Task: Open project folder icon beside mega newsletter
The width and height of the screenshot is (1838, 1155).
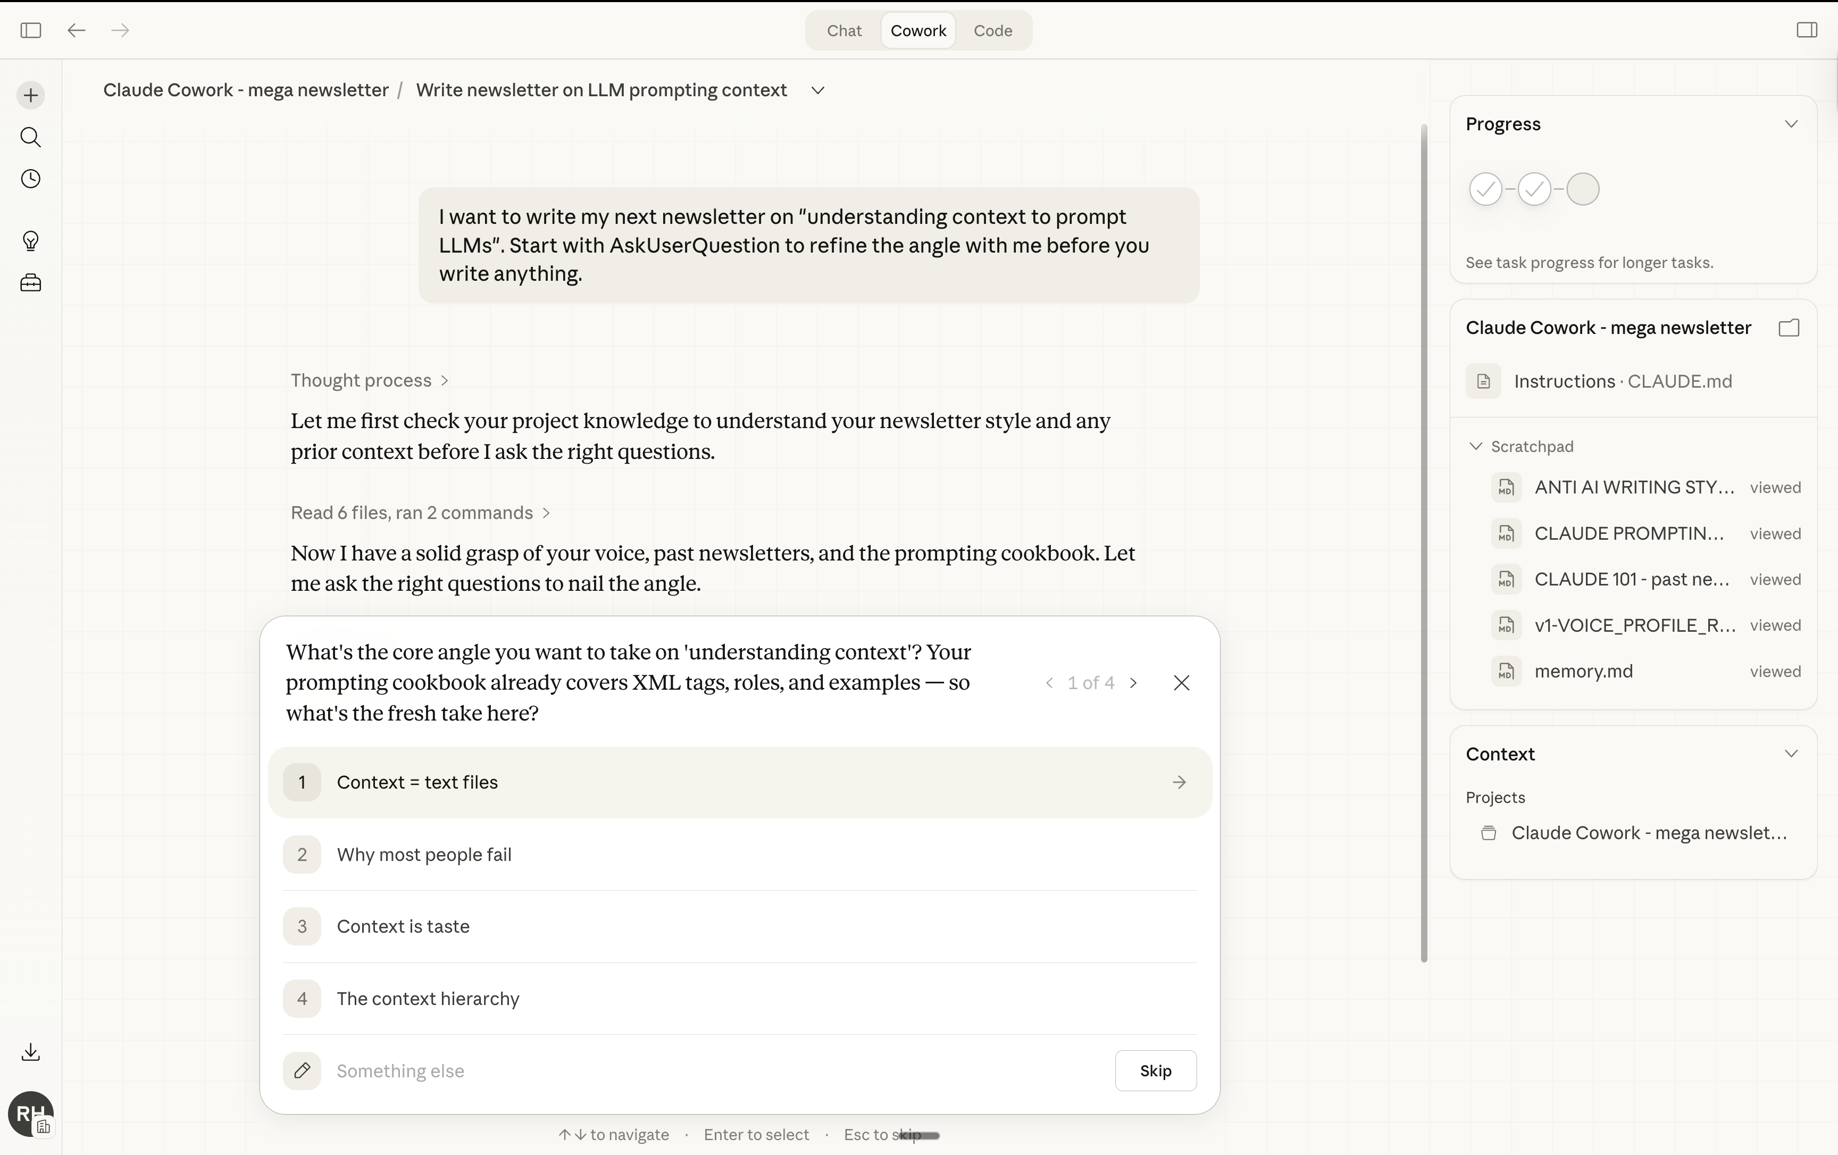Action: click(x=1789, y=328)
